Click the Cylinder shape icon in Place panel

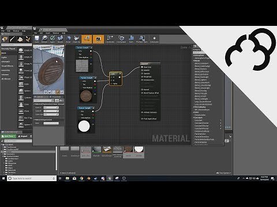coord(21,98)
